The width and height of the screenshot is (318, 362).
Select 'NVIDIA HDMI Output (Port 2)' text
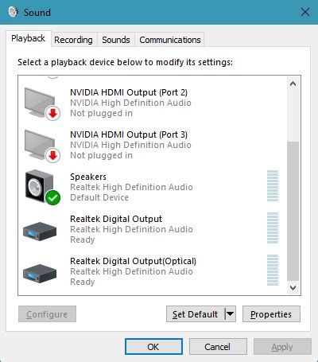click(129, 92)
